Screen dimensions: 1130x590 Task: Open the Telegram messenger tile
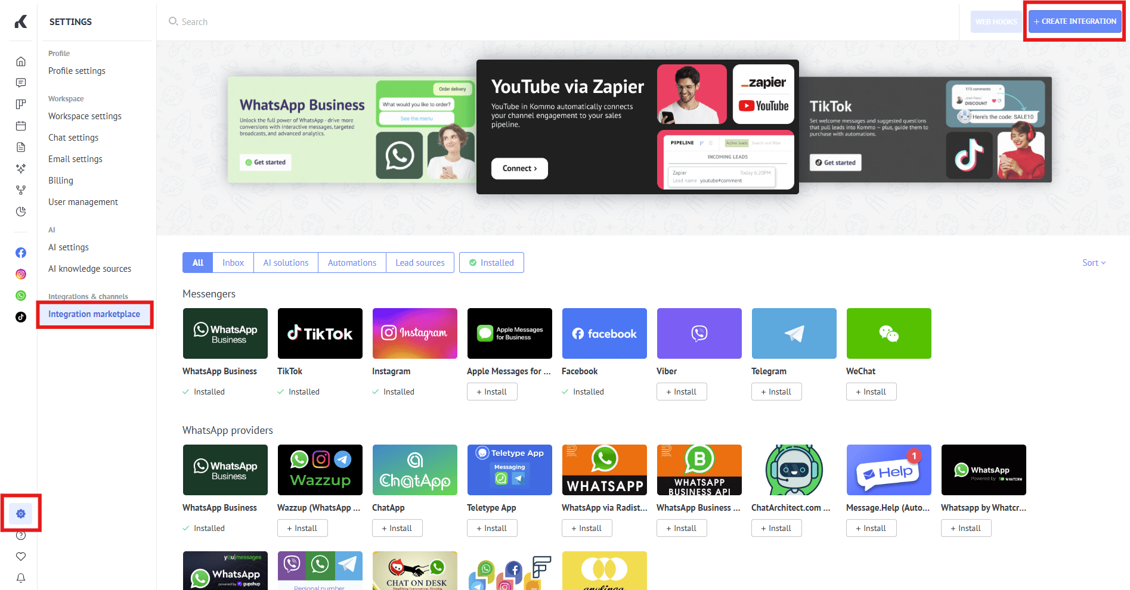coord(794,333)
